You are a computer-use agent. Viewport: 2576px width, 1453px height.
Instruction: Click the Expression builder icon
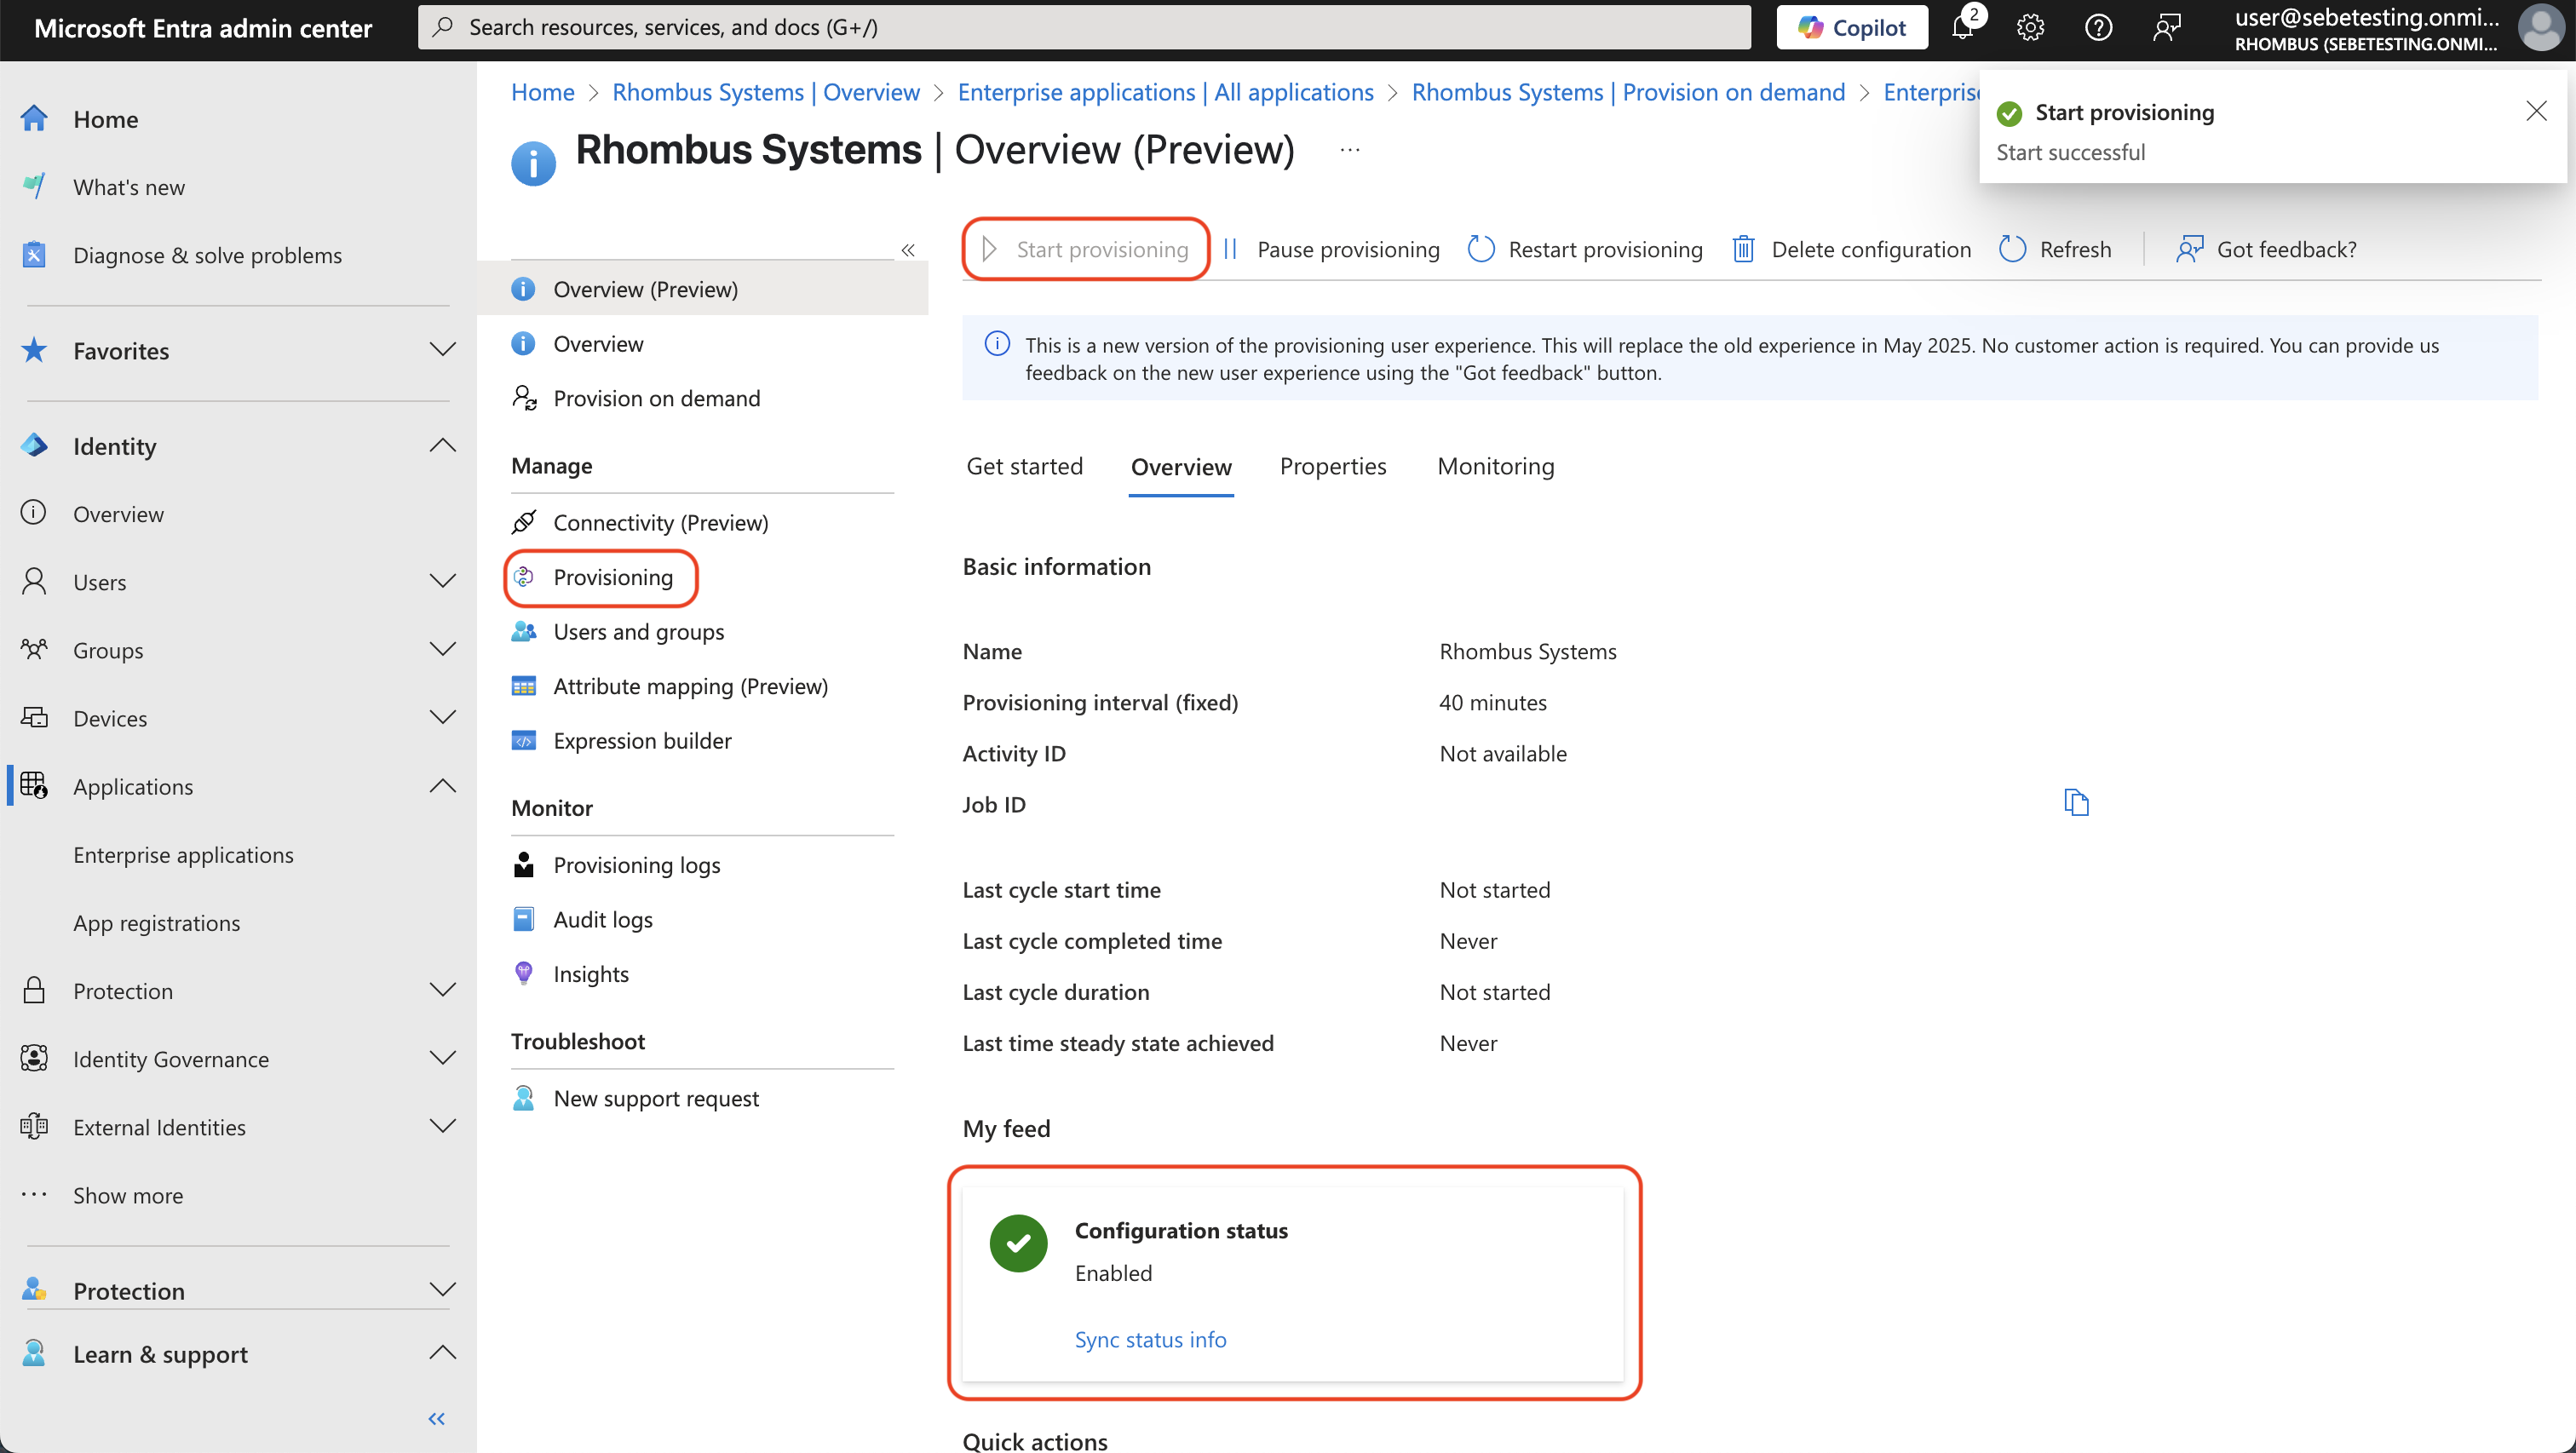524,740
